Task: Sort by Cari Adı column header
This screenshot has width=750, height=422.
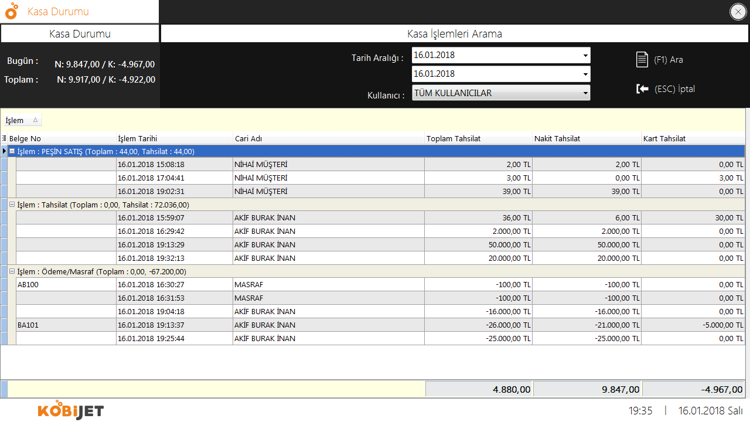Action: tap(329, 139)
